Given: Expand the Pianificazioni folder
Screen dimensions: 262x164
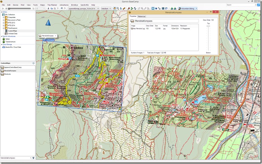Looking at the screenshot, I should (3, 28).
